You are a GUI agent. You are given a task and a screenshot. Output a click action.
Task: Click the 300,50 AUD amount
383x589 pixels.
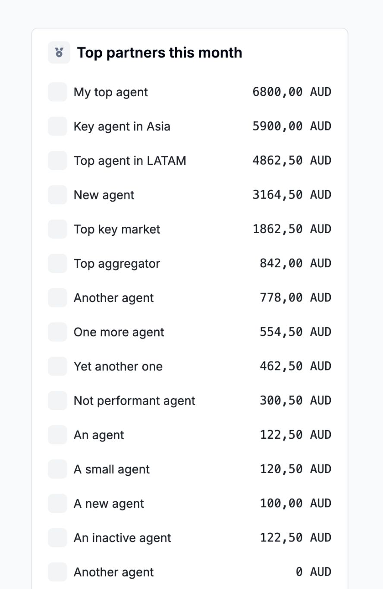pyautogui.click(x=295, y=401)
